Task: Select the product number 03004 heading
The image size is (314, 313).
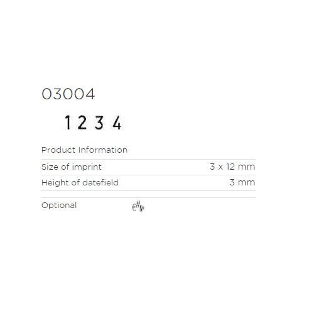Action: (x=68, y=94)
